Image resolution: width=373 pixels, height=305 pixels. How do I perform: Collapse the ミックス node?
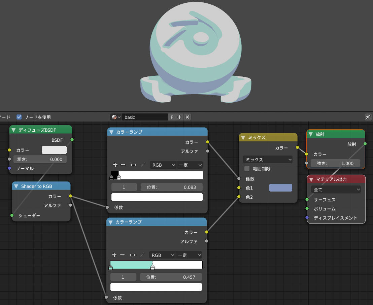point(243,137)
